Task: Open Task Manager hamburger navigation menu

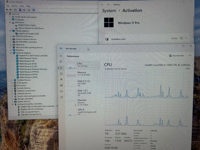Action: (61, 56)
